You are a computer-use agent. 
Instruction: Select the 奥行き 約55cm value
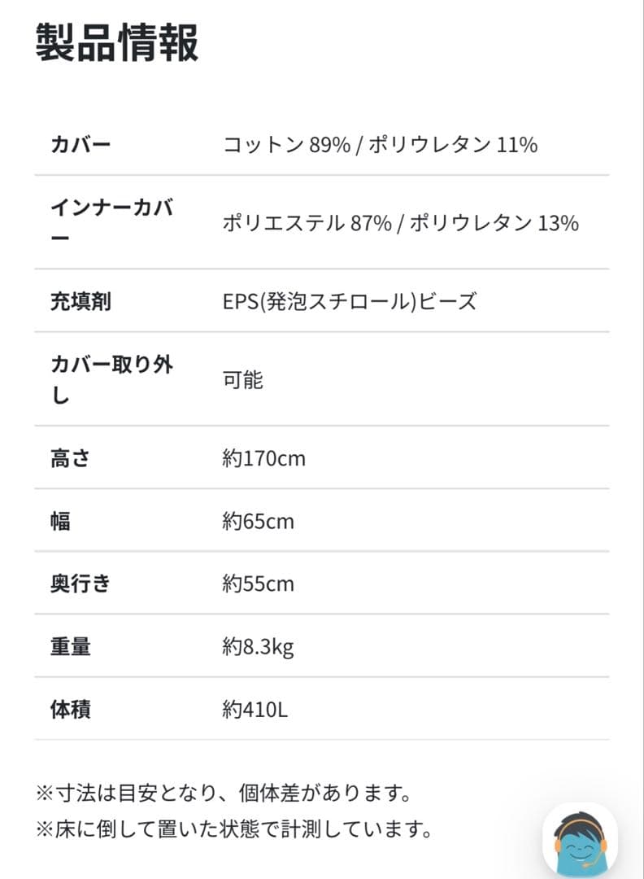(259, 584)
